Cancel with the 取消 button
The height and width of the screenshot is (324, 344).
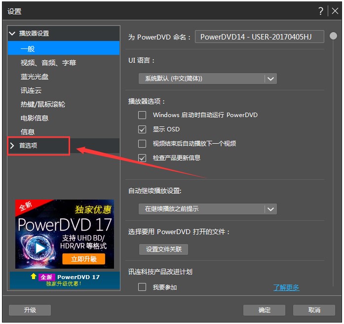tap(314, 310)
